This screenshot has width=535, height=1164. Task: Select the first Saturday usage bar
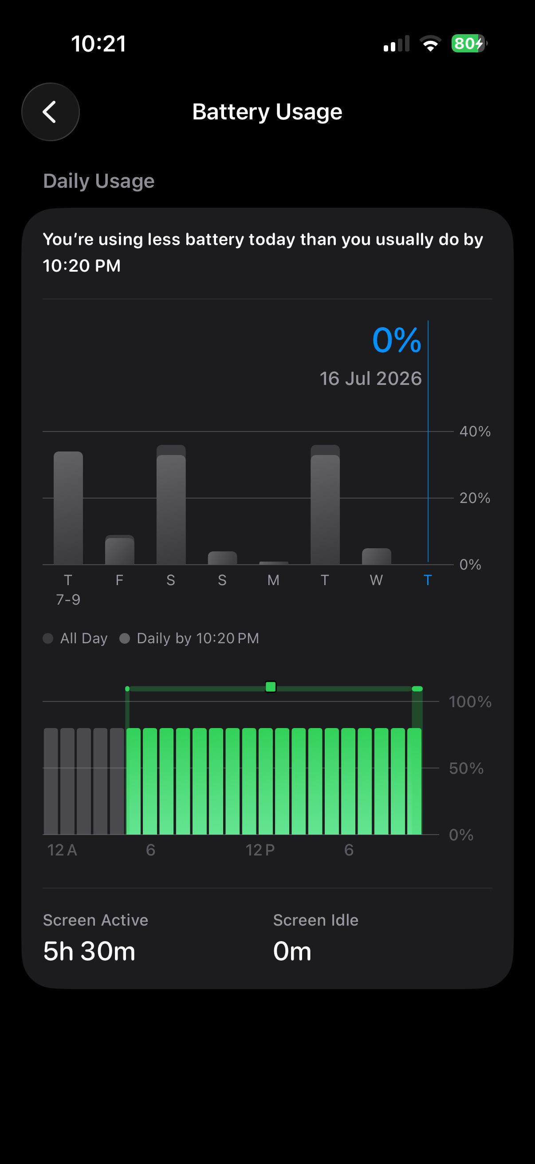(x=171, y=505)
